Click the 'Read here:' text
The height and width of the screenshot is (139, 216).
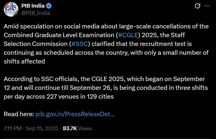19,114
